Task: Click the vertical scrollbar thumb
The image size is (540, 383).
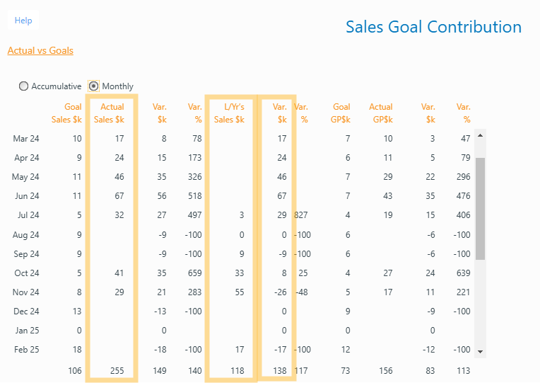Action: [x=481, y=209]
